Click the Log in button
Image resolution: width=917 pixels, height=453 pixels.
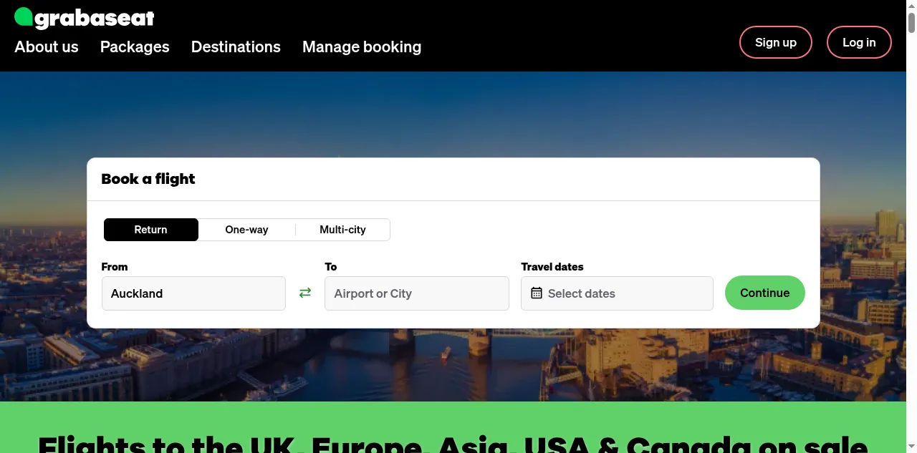(859, 42)
